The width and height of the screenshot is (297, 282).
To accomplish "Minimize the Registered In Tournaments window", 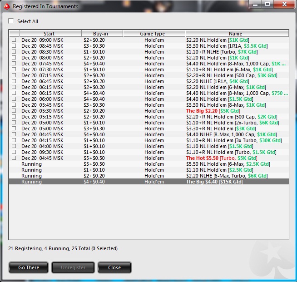I will pyautogui.click(x=255, y=5).
